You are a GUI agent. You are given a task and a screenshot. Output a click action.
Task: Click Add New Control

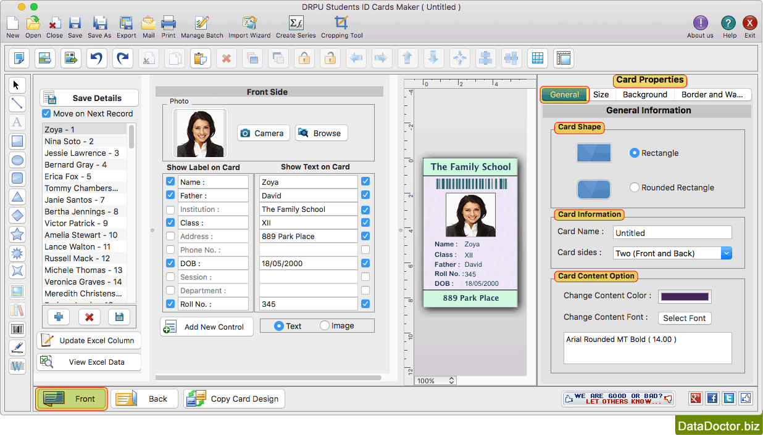tap(207, 327)
